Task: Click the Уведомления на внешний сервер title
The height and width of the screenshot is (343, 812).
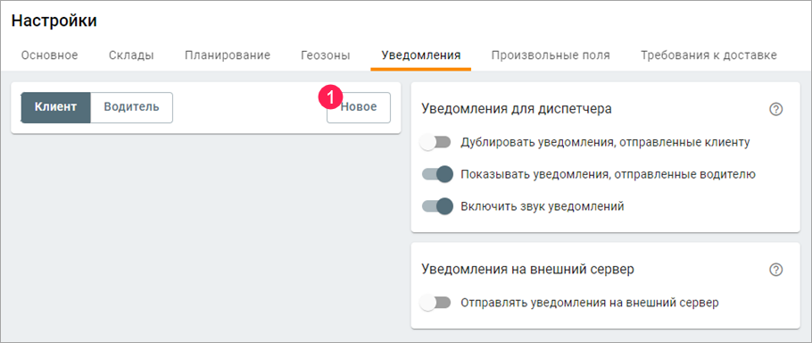Action: (x=528, y=270)
